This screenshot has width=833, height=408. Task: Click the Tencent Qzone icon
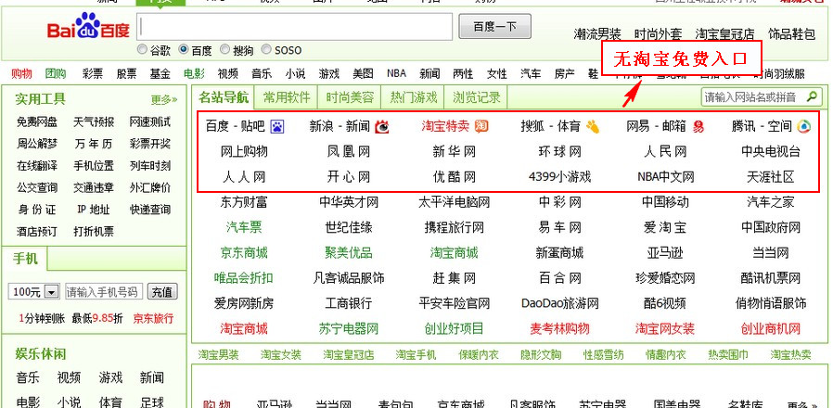coord(803,126)
